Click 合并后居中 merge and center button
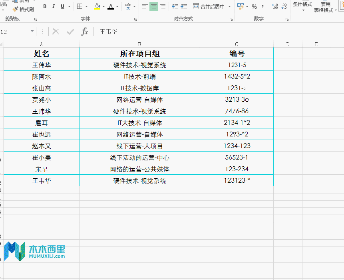Viewport: 344px width, 280px height. tap(209, 6)
